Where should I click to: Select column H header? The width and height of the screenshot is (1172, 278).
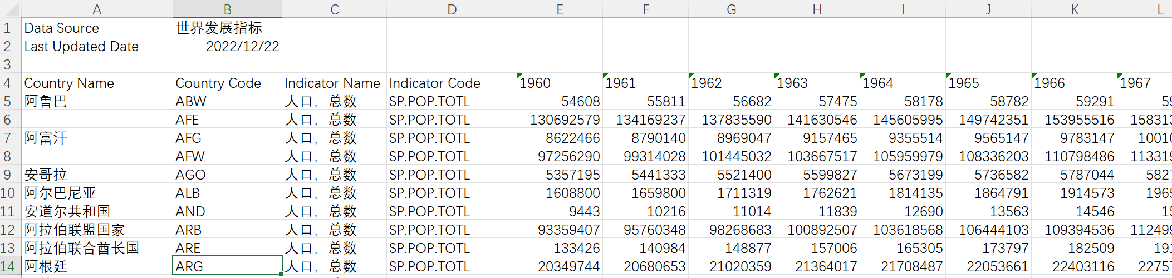817,9
